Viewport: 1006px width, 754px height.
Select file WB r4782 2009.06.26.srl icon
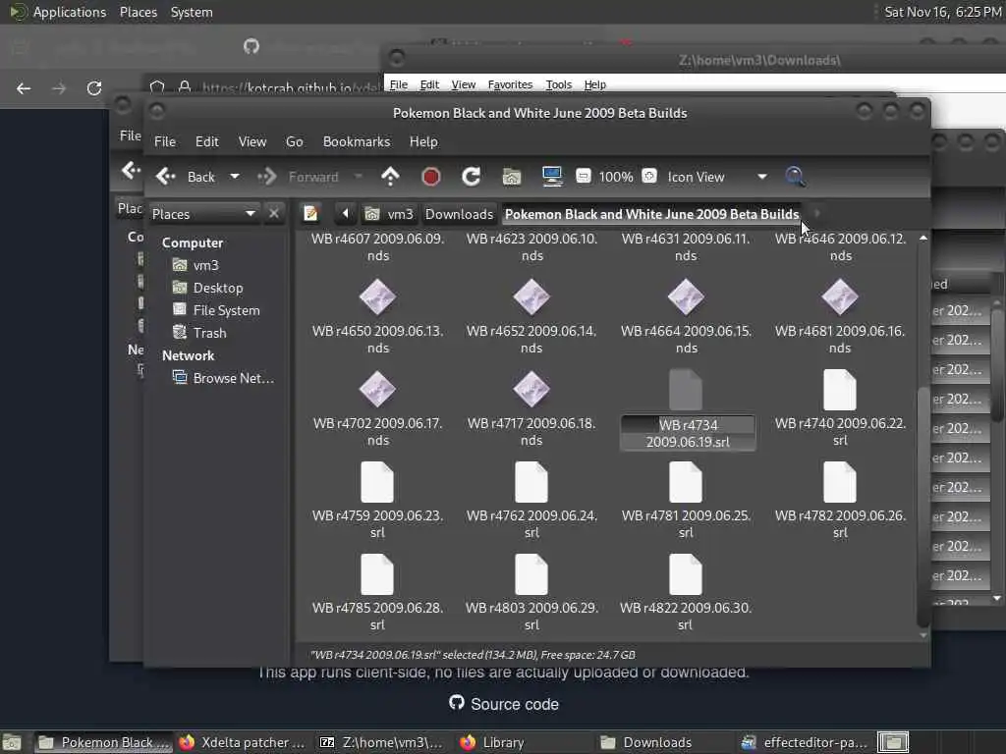(x=839, y=481)
